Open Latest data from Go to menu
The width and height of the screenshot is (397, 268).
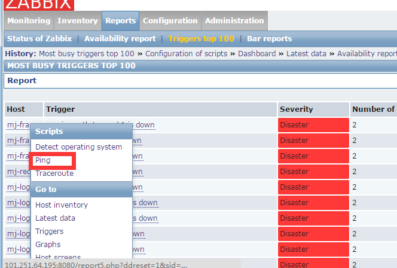[x=55, y=218]
